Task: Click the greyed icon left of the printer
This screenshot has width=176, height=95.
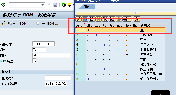Action: point(119,19)
